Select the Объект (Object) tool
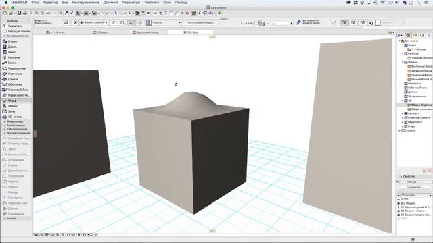 click(x=16, y=106)
